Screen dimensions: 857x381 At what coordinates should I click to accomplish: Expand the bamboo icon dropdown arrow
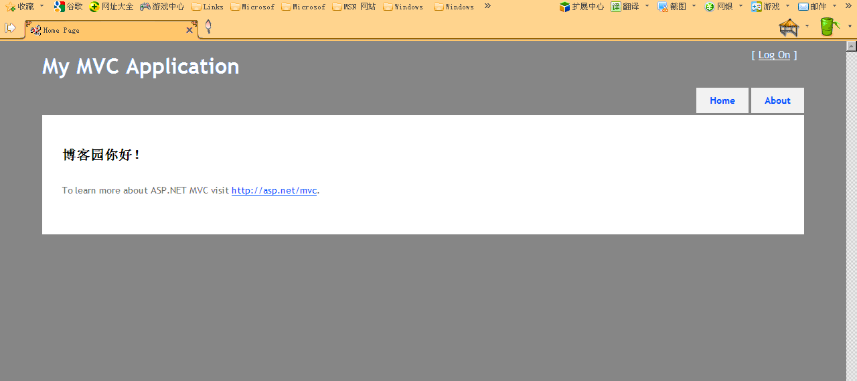(x=850, y=27)
